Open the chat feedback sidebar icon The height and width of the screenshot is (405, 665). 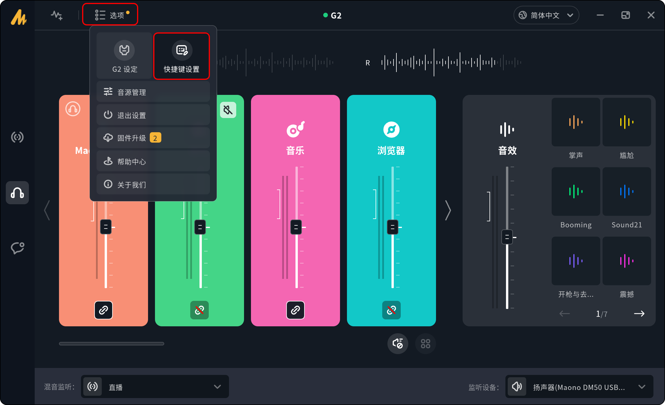17,248
